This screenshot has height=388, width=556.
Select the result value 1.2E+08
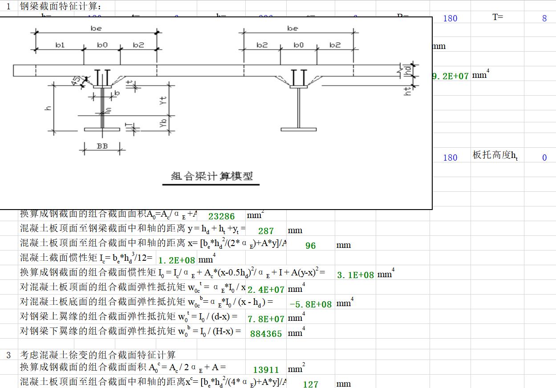[177, 260]
